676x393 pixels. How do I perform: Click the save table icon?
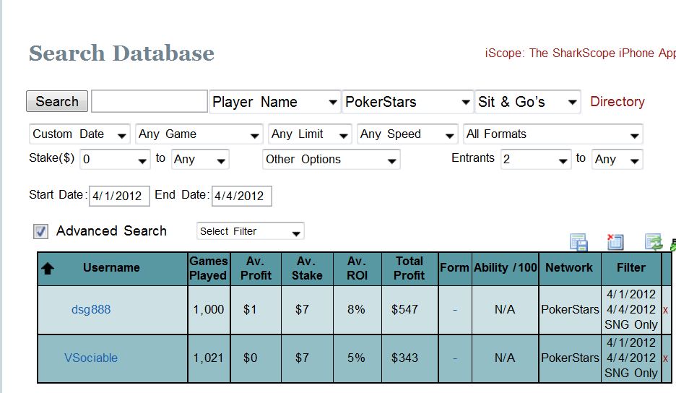tap(578, 242)
